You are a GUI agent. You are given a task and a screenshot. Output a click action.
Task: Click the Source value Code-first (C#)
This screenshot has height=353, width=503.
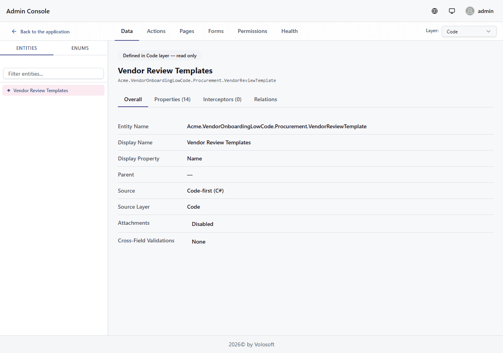coord(205,191)
